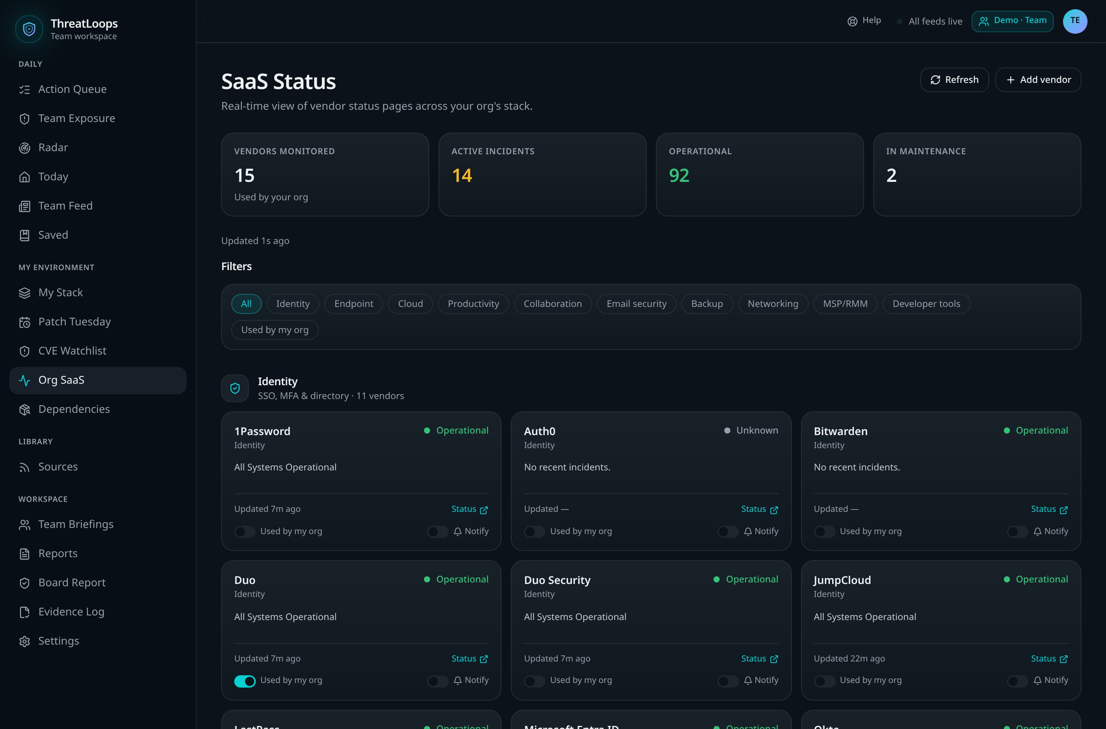Open Status link on Duo Security card
The image size is (1106, 729).
[759, 659]
